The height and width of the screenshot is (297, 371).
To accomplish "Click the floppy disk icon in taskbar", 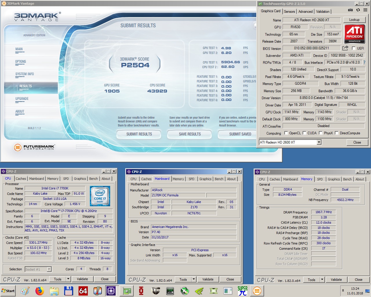I will click(x=69, y=291).
